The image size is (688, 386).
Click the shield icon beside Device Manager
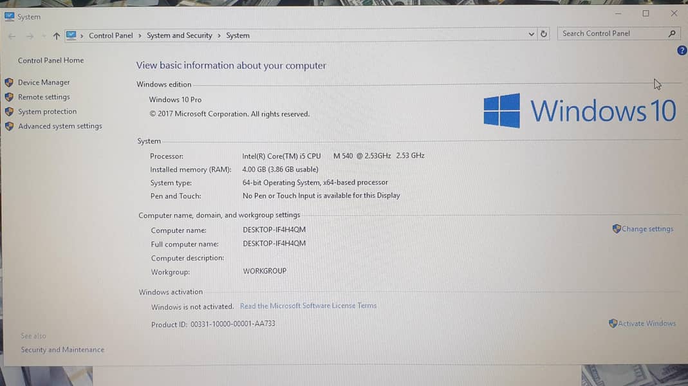click(9, 82)
